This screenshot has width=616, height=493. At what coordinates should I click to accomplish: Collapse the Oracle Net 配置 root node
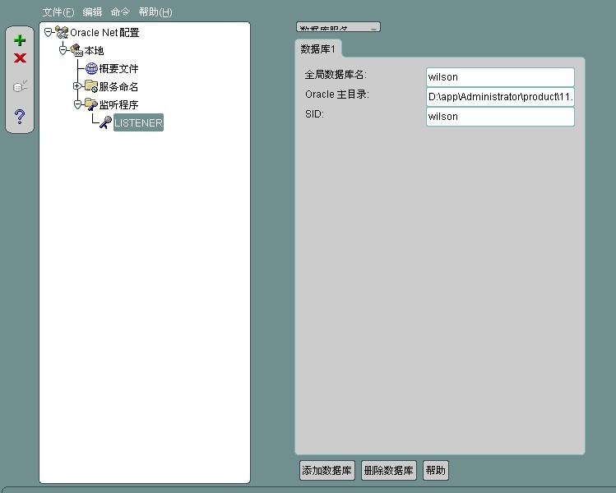pyautogui.click(x=48, y=32)
